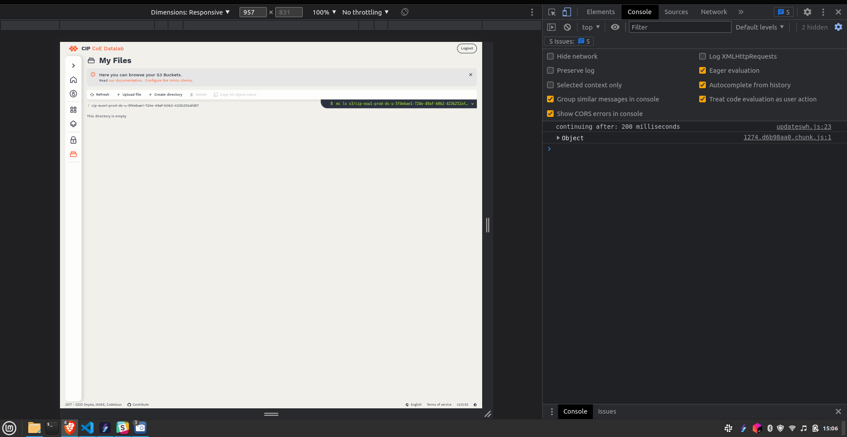Disable Group similar messages in console
Viewport: 847px width, 437px height.
click(x=550, y=99)
